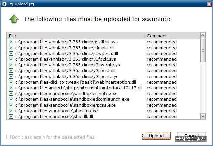
Task: Click the green upload arrow icon
Action: (x=14, y=19)
